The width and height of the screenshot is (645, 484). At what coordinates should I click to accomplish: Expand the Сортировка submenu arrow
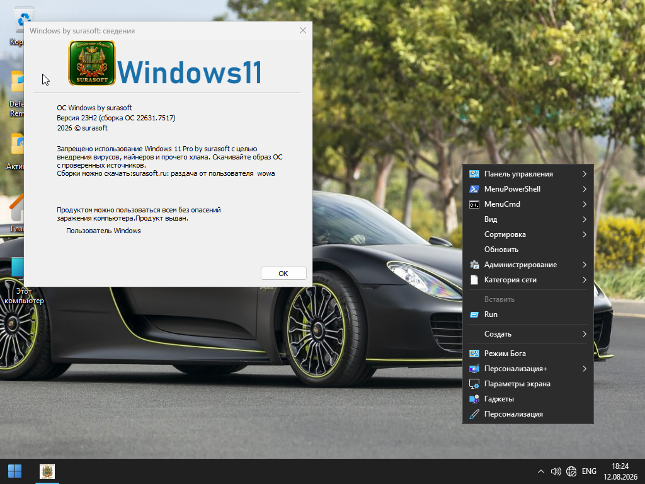coord(585,234)
